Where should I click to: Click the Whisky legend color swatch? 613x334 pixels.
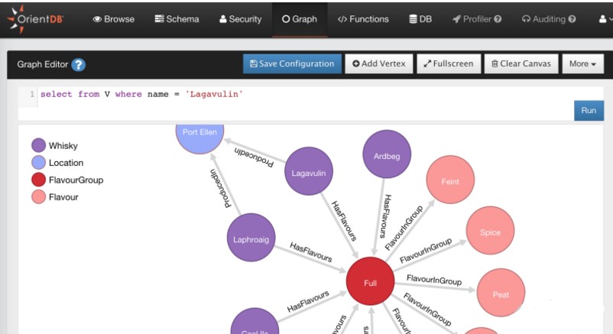38,145
